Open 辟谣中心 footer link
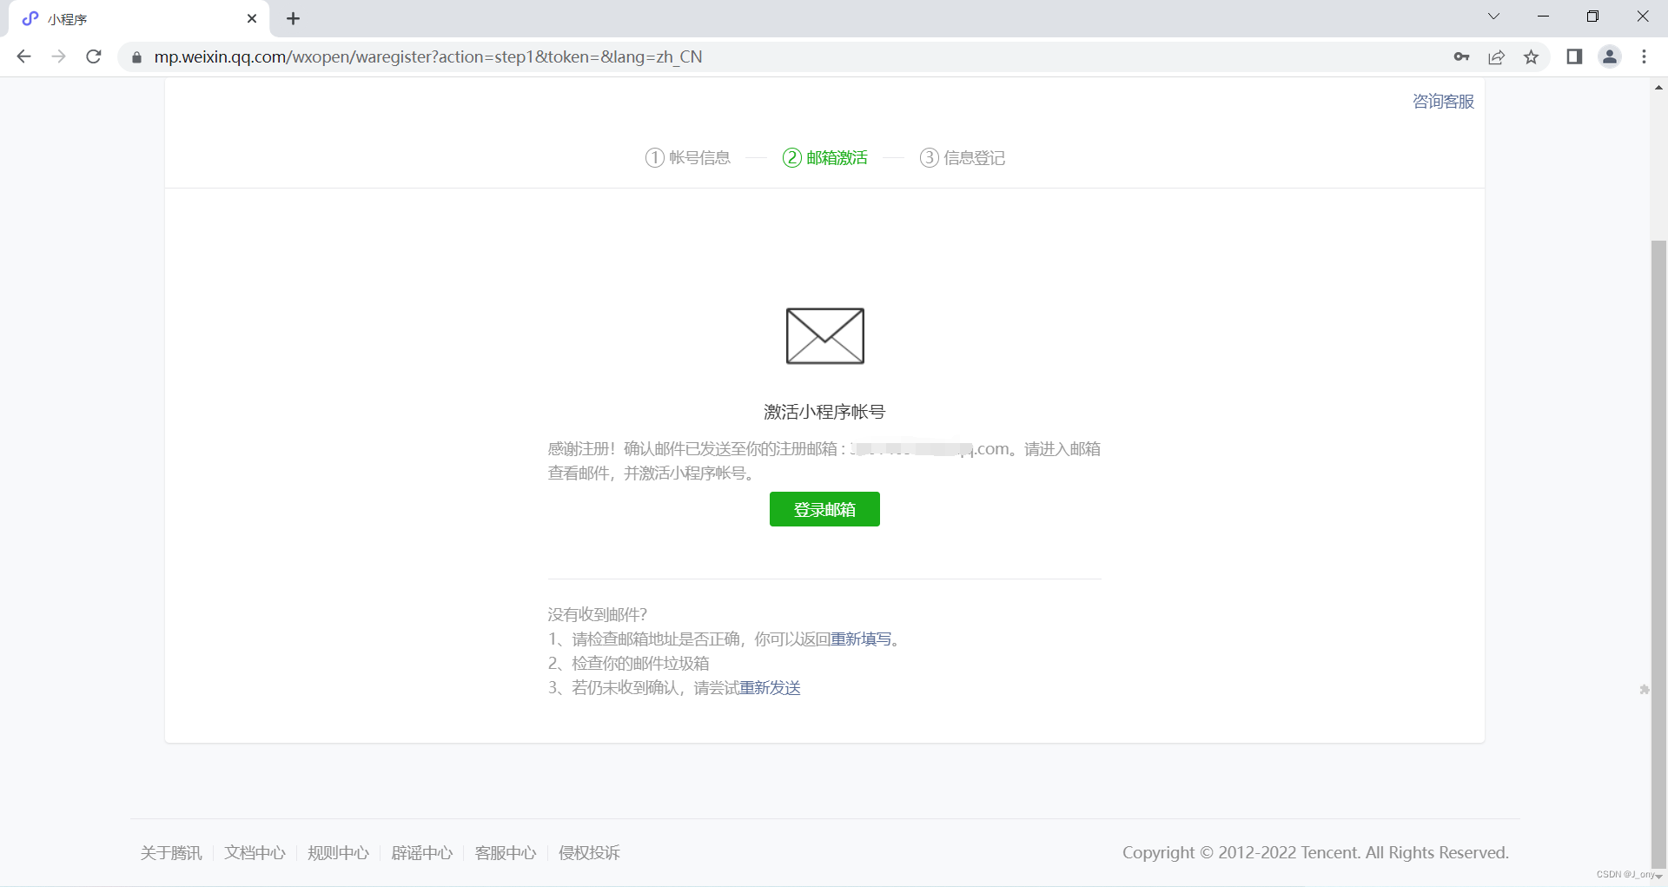Viewport: 1668px width, 887px height. point(421,853)
